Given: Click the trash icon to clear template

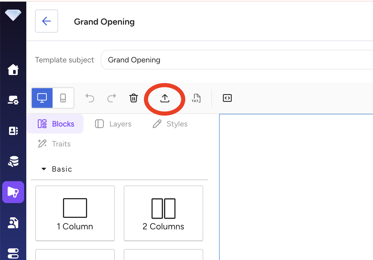Looking at the screenshot, I should [134, 98].
